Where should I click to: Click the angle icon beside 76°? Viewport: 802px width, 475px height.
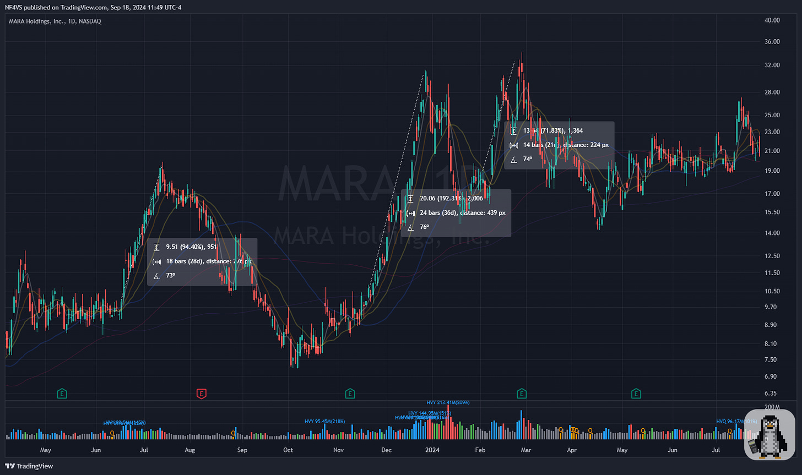(410, 227)
